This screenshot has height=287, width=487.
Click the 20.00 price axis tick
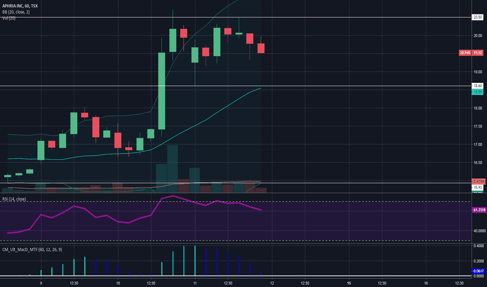coord(478,35)
